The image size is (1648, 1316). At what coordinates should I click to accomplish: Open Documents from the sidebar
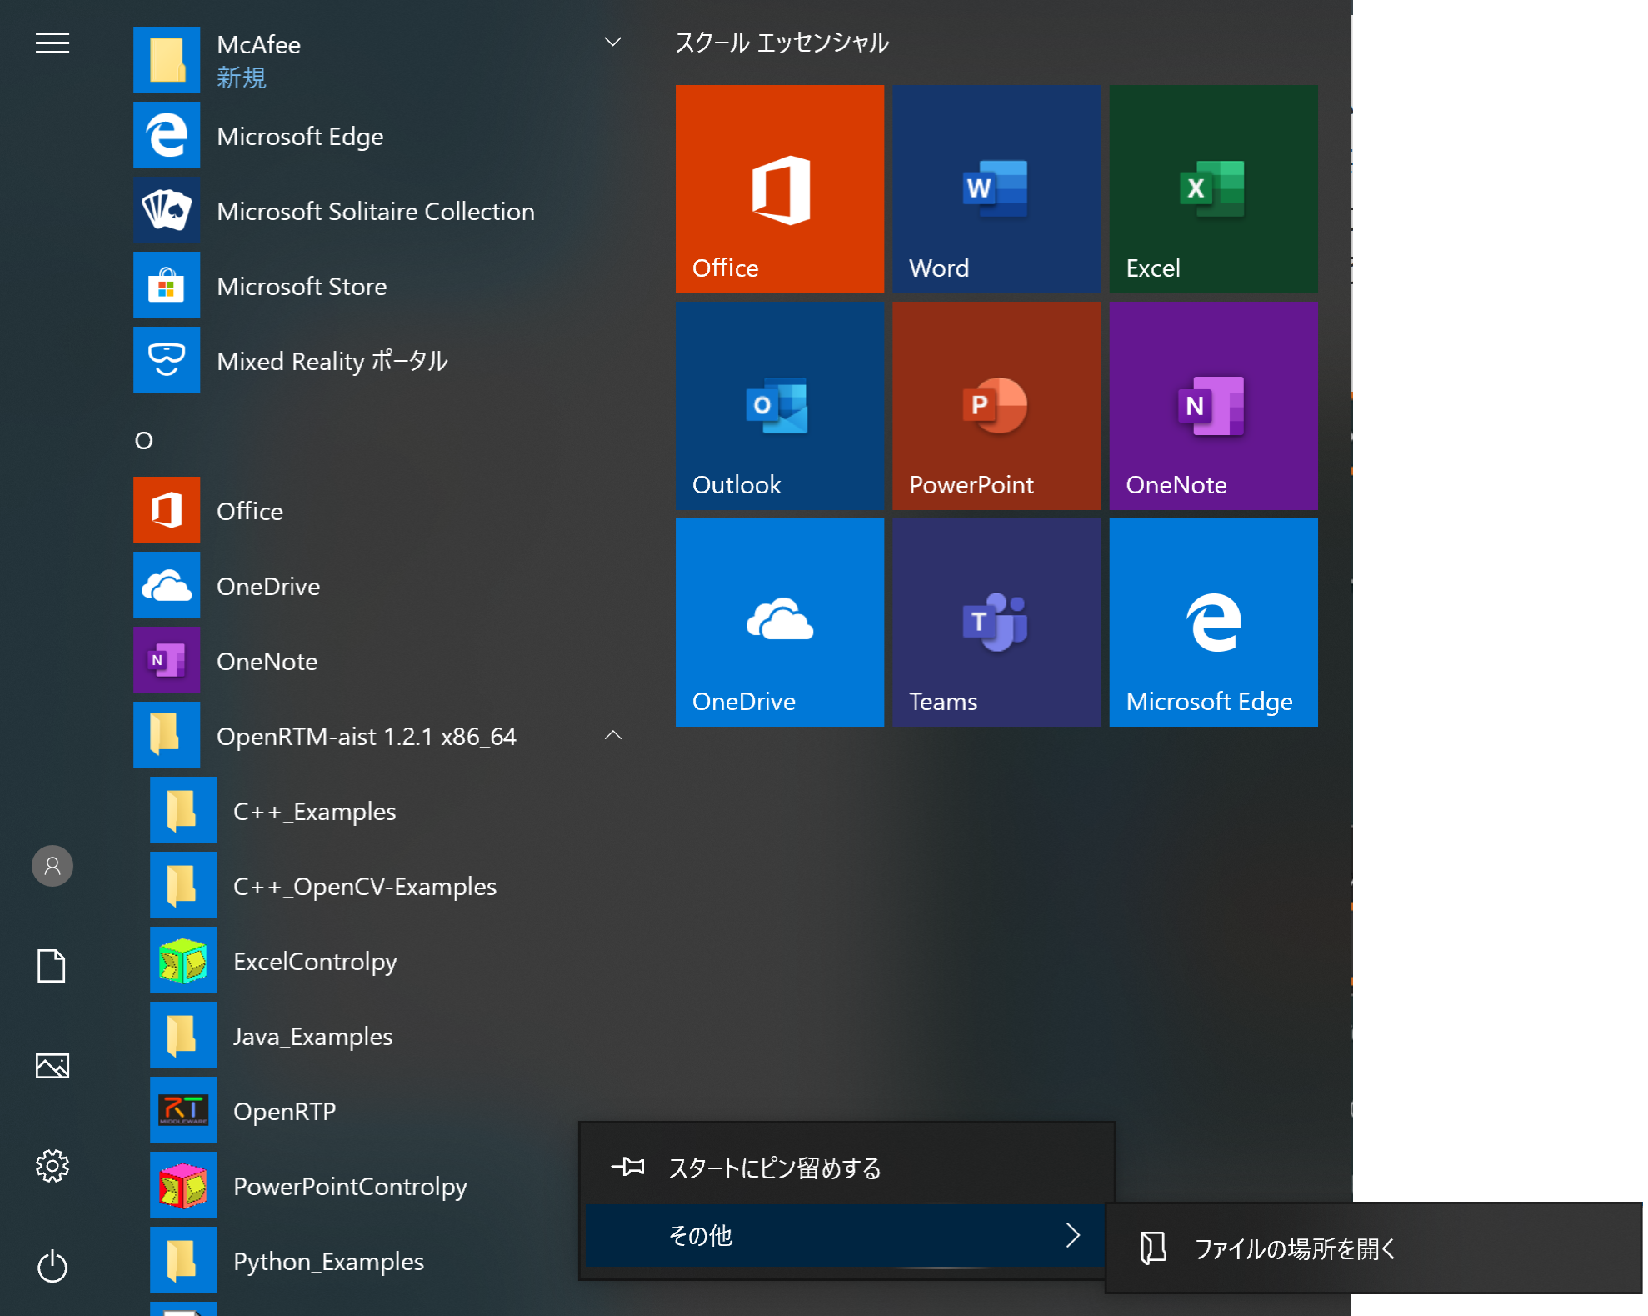52,966
